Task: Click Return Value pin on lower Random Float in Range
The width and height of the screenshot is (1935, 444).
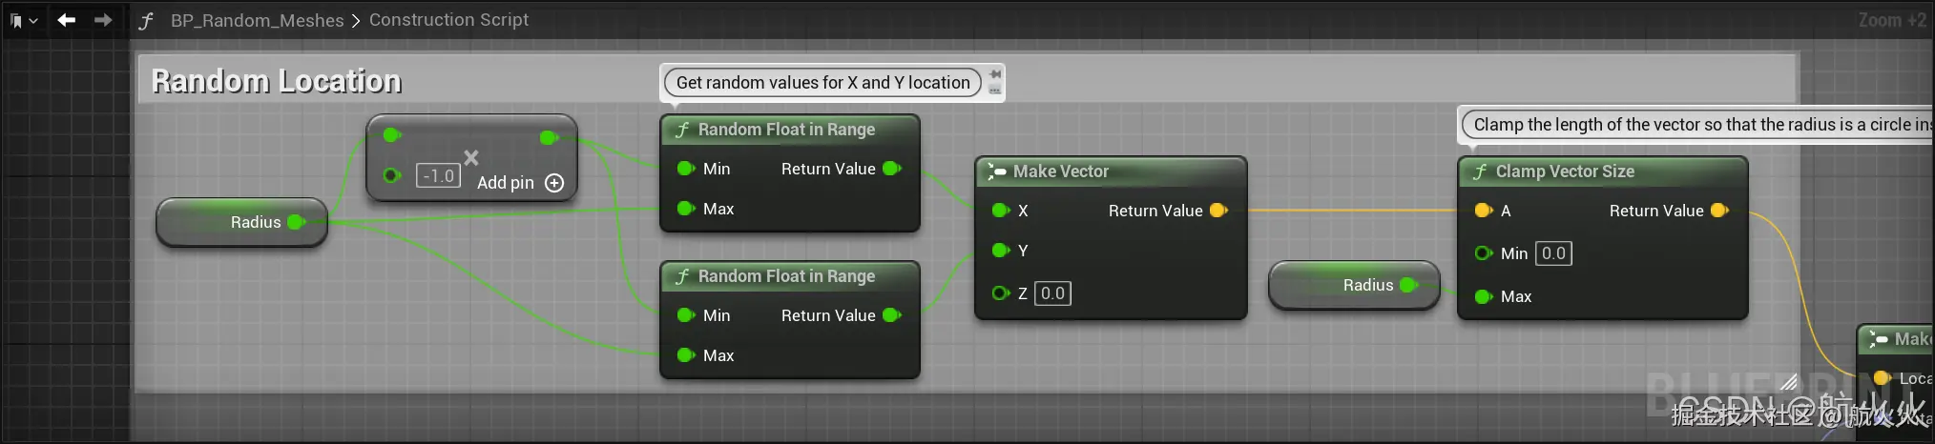Action: pos(892,315)
